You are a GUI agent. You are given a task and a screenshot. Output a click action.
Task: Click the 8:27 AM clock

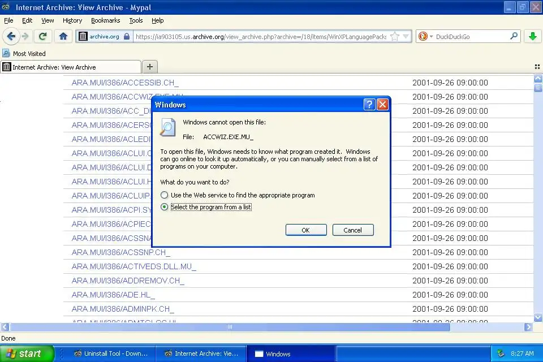(522, 354)
